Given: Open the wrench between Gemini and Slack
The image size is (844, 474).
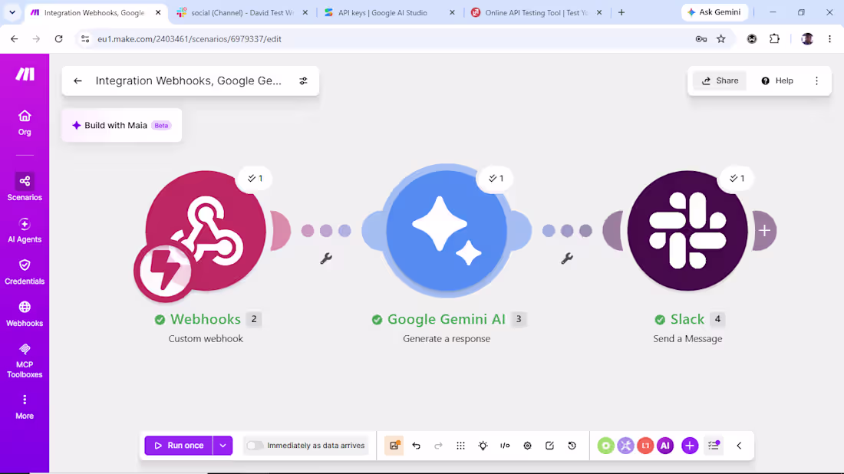Looking at the screenshot, I should (x=567, y=258).
